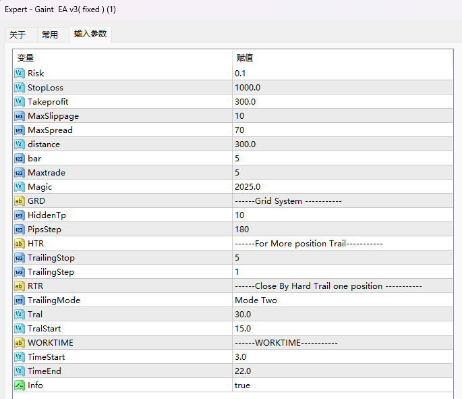
Task: Switch to the 常用 tab
Action: pyautogui.click(x=50, y=35)
